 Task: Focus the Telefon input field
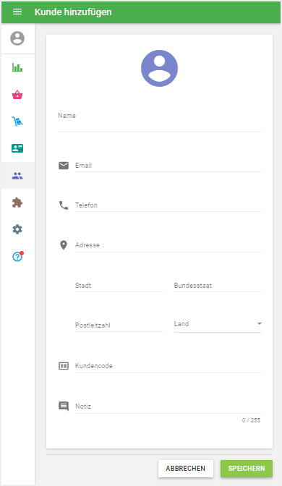pos(168,205)
